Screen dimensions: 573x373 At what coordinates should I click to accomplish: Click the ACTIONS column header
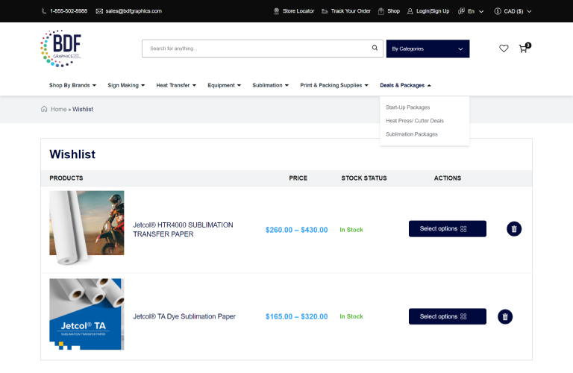click(x=448, y=178)
